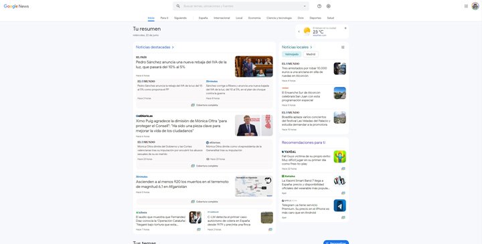Click the magnifying glass search icon

178,6
